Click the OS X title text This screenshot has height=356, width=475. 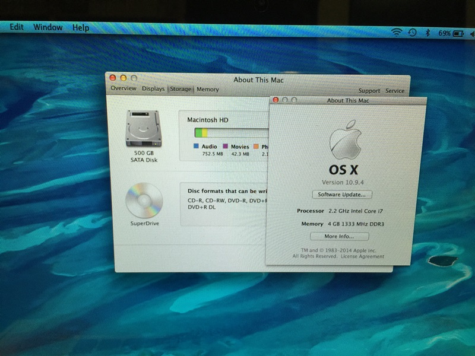tap(343, 170)
